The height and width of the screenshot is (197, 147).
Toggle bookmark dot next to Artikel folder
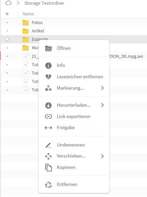click(x=7, y=31)
